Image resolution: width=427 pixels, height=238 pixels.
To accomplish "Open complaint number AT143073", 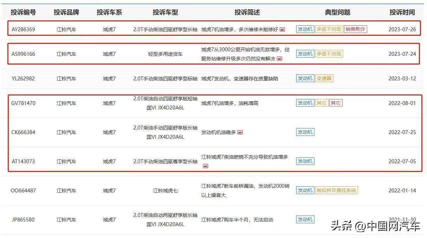I will coord(23,161).
